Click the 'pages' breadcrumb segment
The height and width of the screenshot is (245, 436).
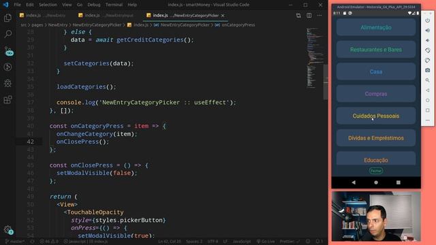point(37,25)
